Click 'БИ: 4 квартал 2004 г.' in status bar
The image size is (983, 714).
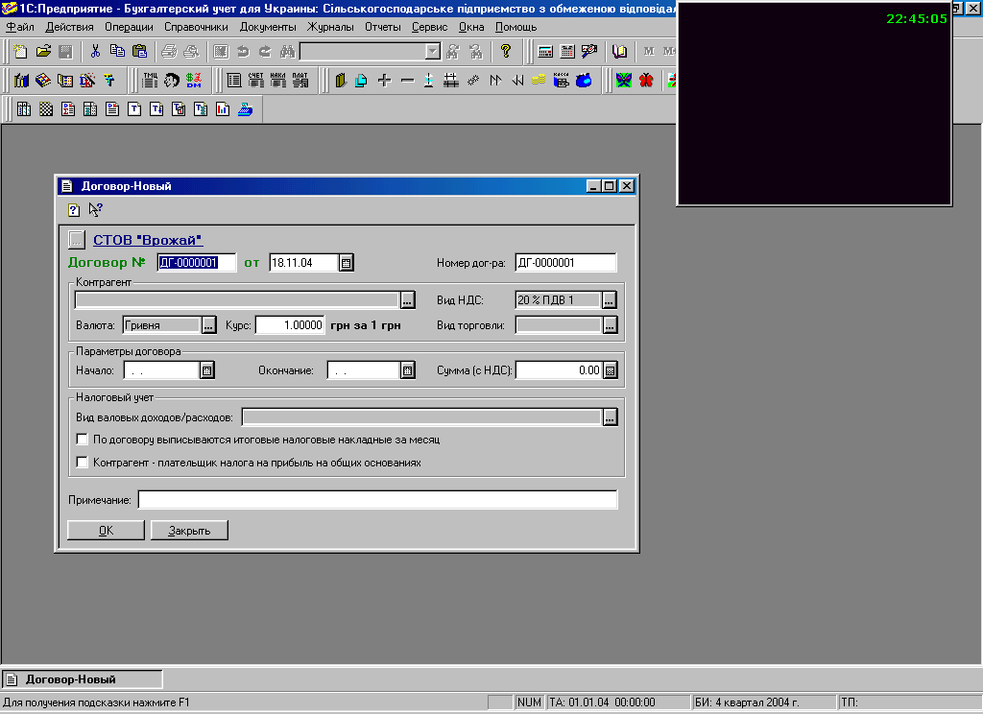point(764,702)
